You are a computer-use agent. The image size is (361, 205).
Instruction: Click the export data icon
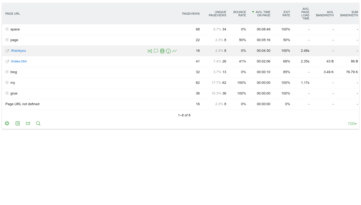click(x=28, y=123)
